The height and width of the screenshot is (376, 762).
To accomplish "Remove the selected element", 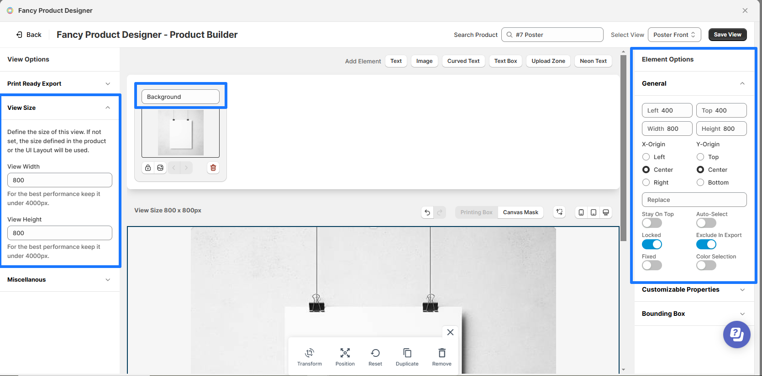I will click(442, 357).
